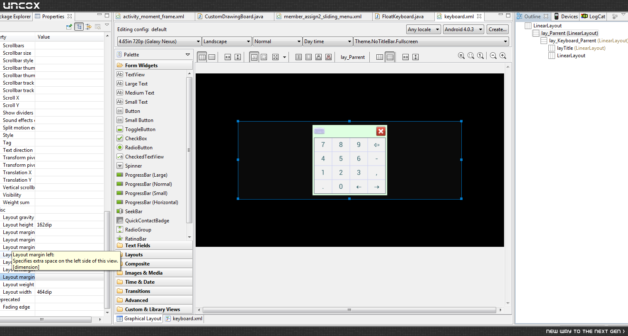
Task: Open the Theme.NoTitleBar.Fullscreen dropdown
Action: (431, 41)
